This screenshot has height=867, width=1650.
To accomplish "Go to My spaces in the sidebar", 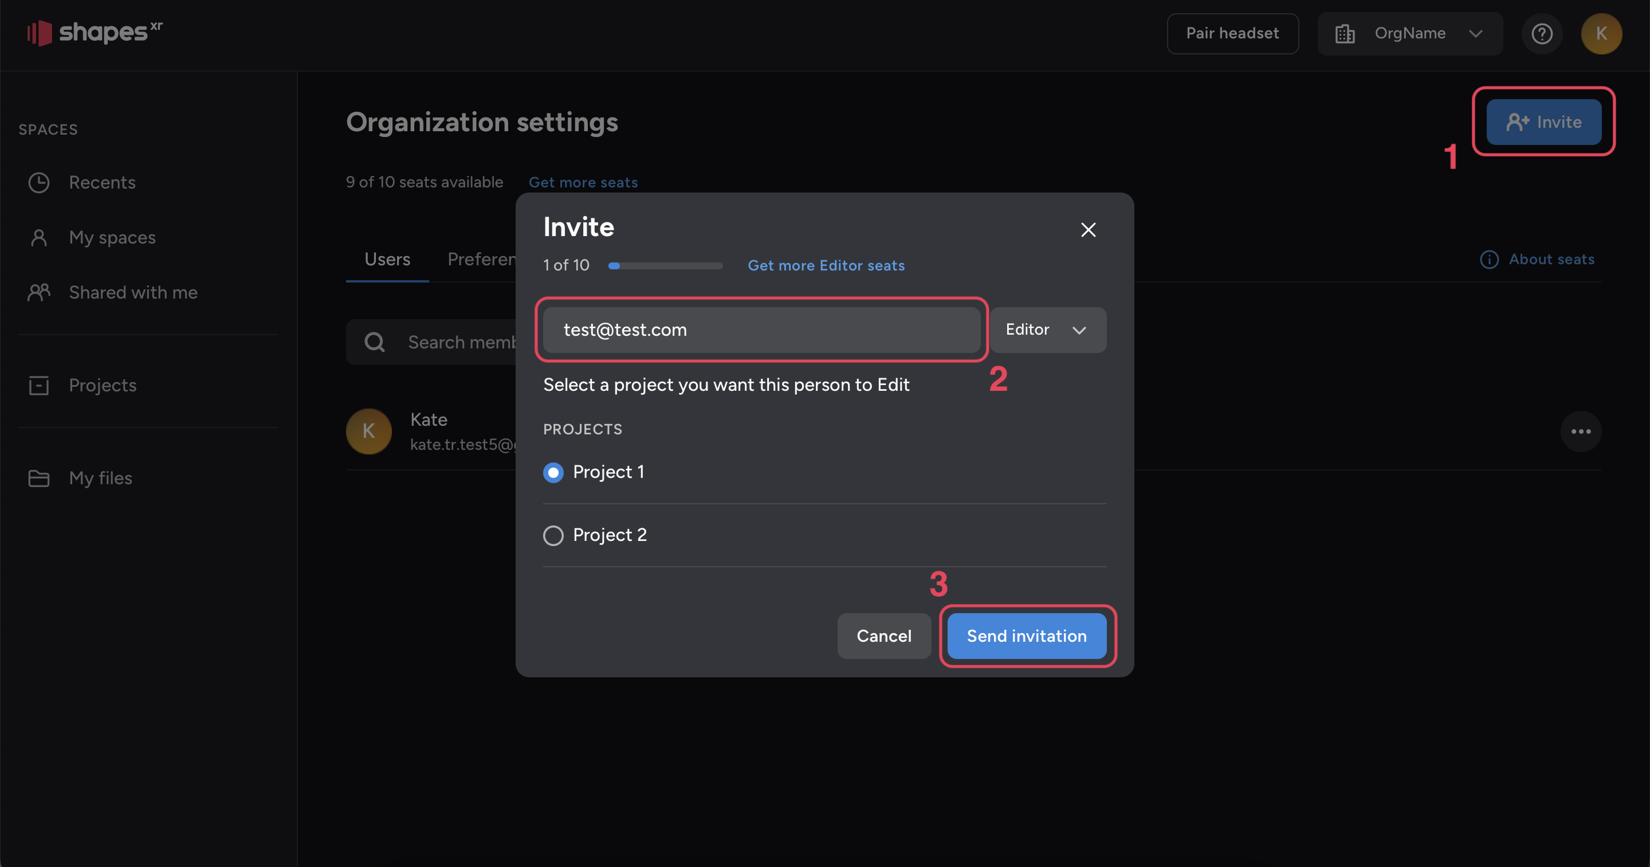I will point(112,238).
